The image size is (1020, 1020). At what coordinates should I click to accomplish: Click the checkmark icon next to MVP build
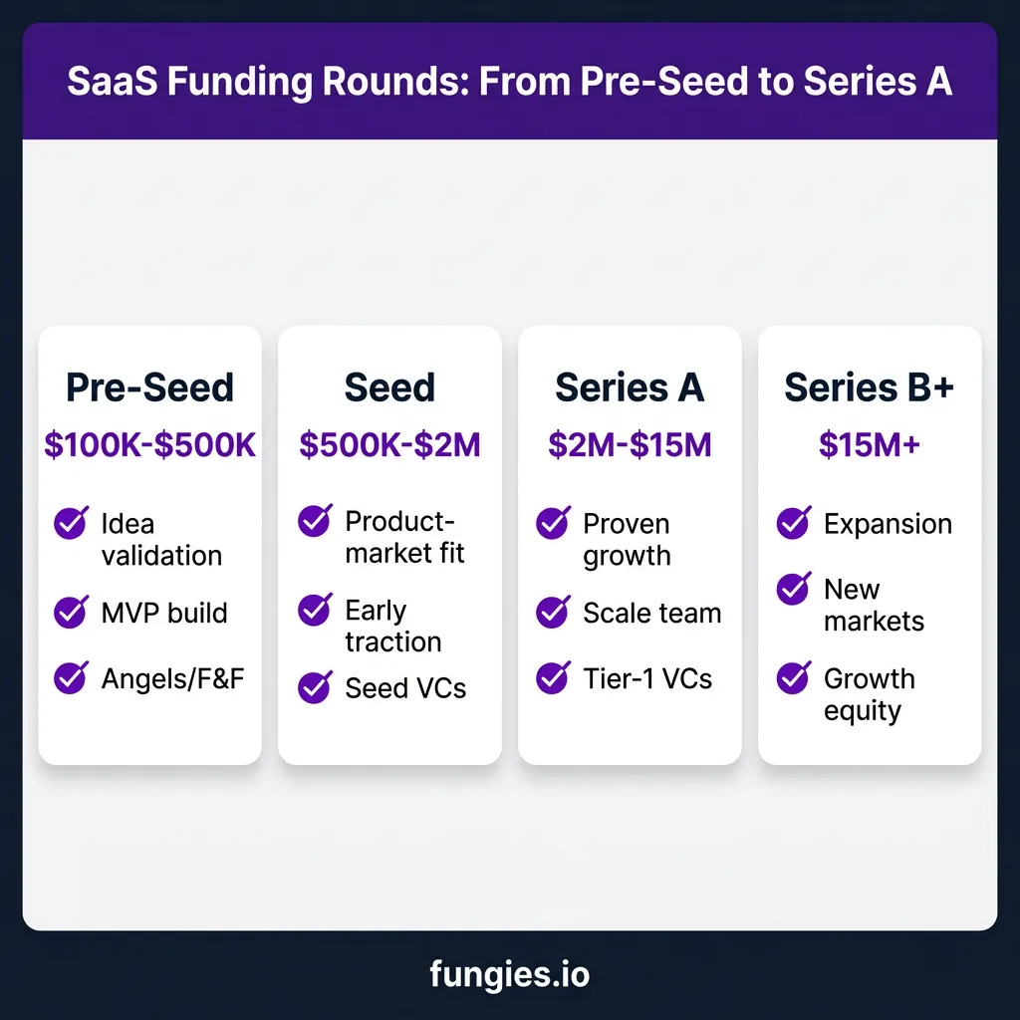71,612
